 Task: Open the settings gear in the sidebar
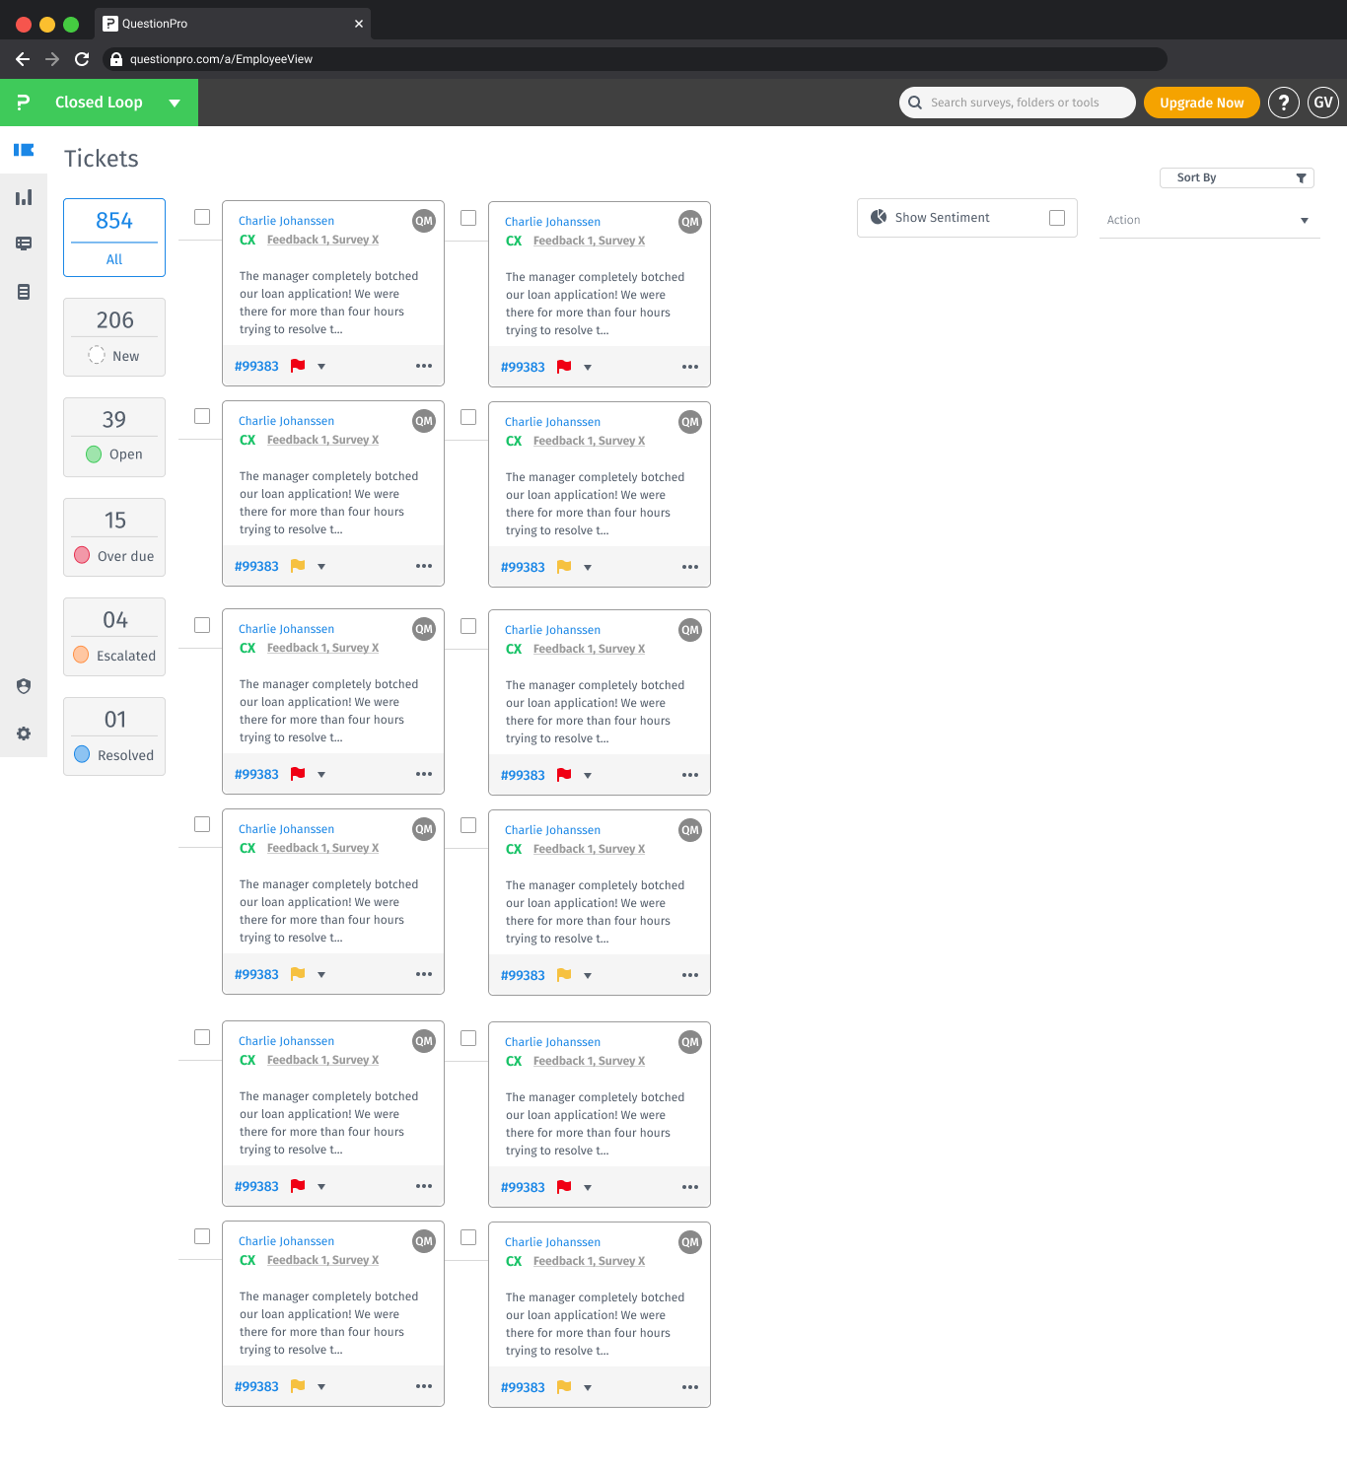pyautogui.click(x=24, y=733)
